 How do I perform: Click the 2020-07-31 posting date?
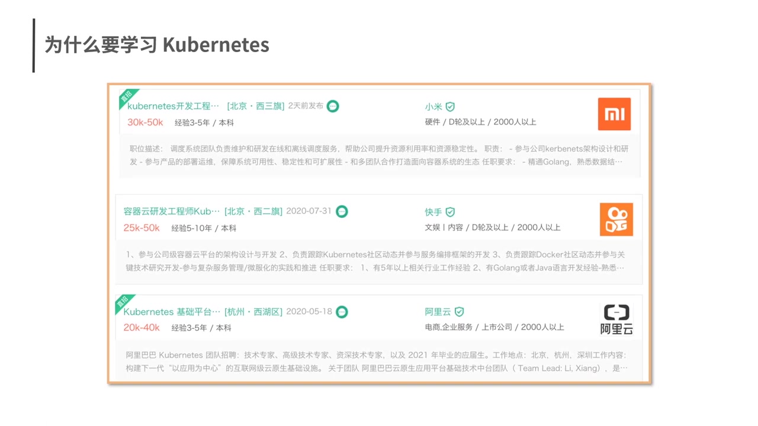[x=309, y=211]
